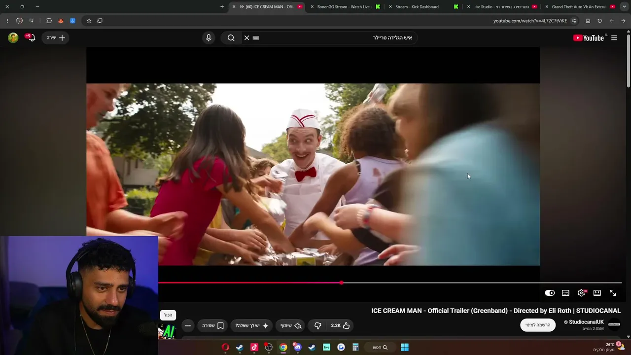The height and width of the screenshot is (355, 631).
Task: Open the browser three-dot menu
Action: 7,21
